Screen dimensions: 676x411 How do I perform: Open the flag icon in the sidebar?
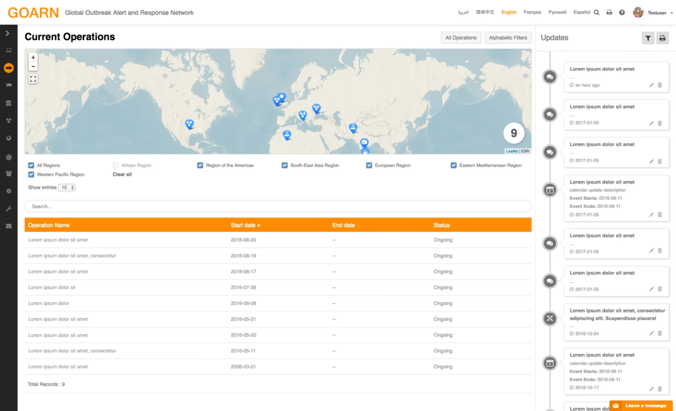pos(9,85)
